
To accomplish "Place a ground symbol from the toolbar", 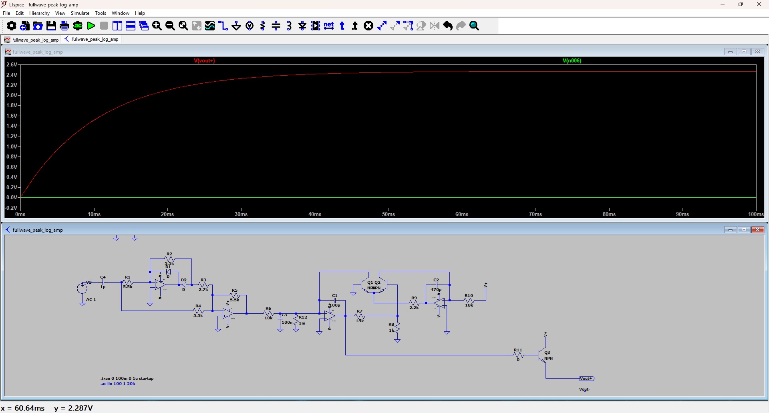I will 236,26.
